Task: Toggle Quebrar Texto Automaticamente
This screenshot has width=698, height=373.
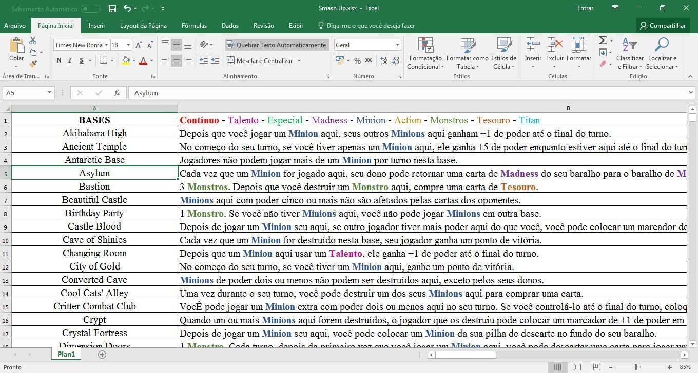Action: tap(276, 45)
